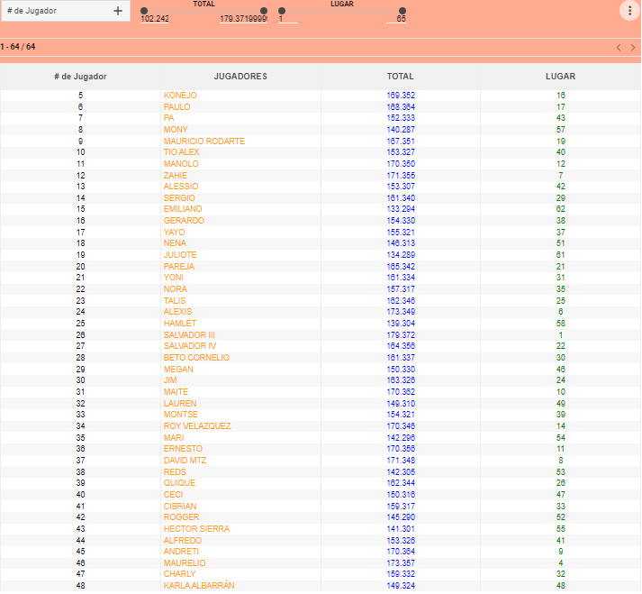Edit LUGAR minimum value field
The height and width of the screenshot is (594, 642).
(288, 19)
